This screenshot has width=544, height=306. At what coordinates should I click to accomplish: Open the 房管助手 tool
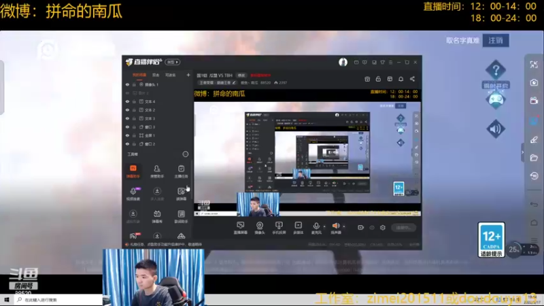(x=157, y=171)
